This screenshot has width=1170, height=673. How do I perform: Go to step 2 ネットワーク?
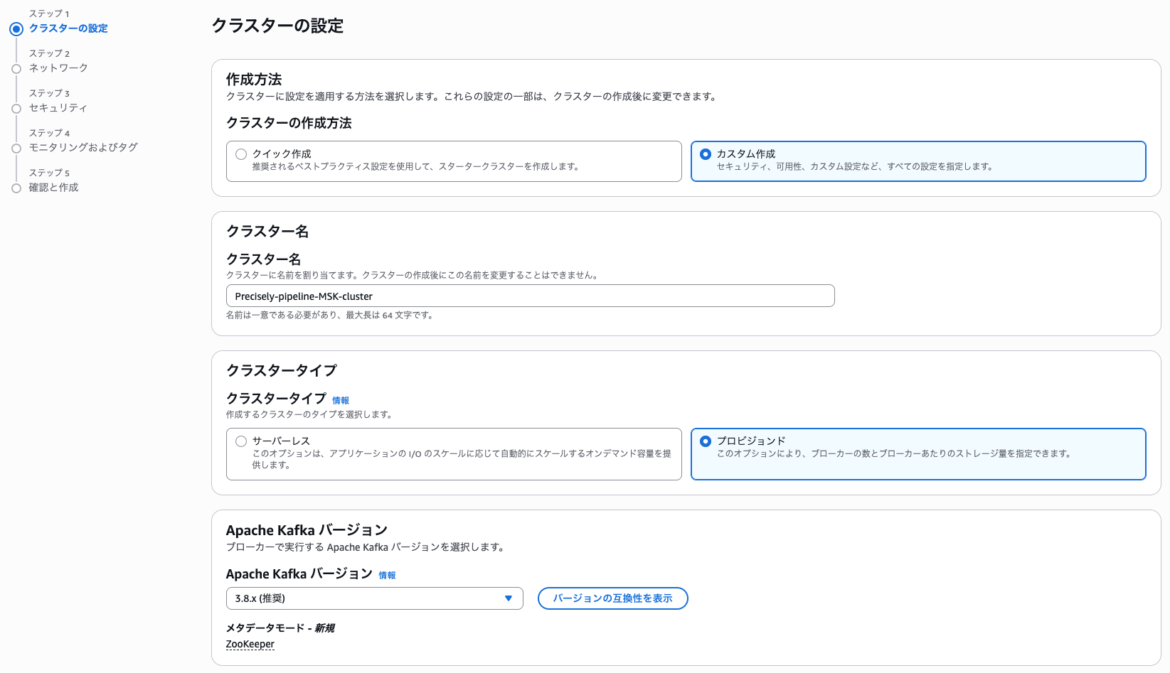coord(58,68)
